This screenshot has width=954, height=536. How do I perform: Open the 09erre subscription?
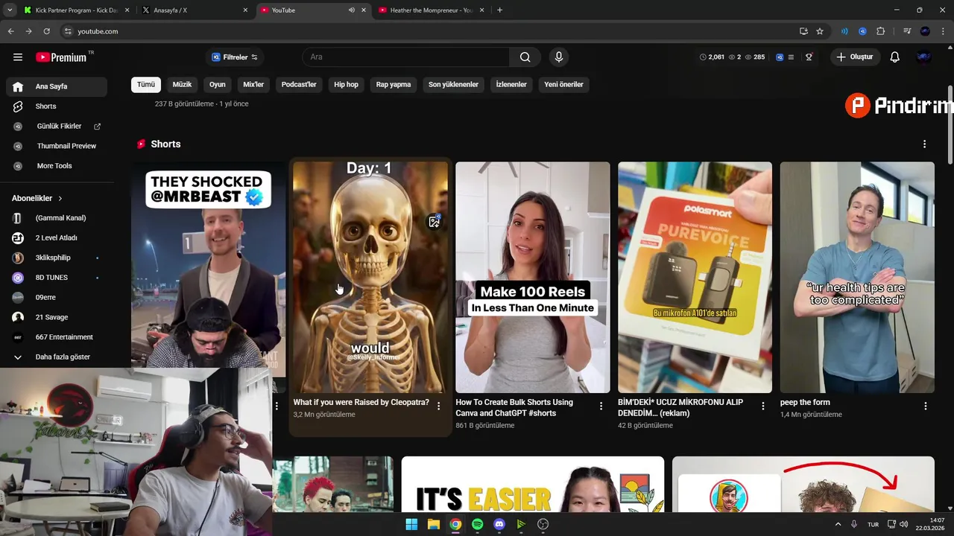point(57,297)
